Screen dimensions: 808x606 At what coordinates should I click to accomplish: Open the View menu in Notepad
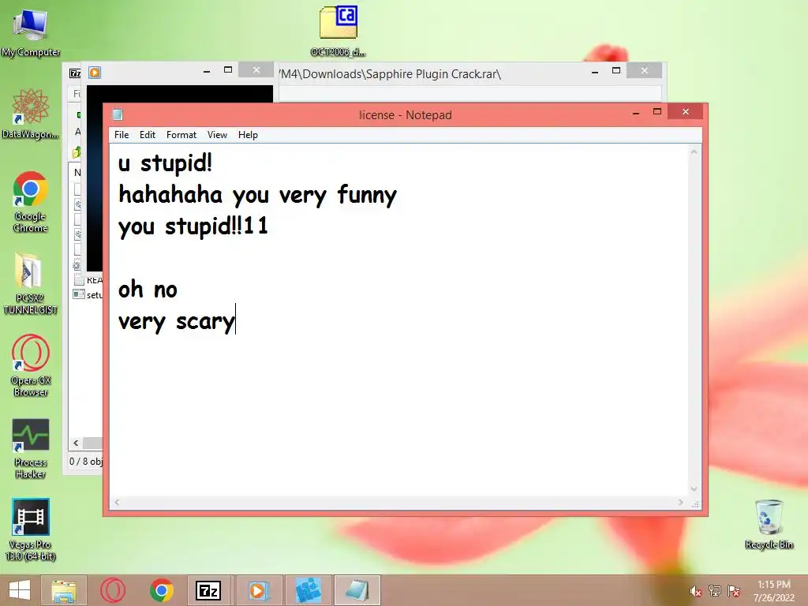click(x=217, y=134)
